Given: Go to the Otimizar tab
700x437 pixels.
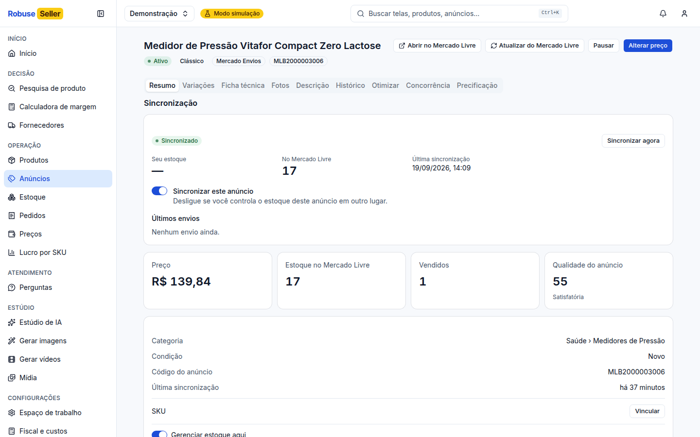Looking at the screenshot, I should click(x=385, y=85).
